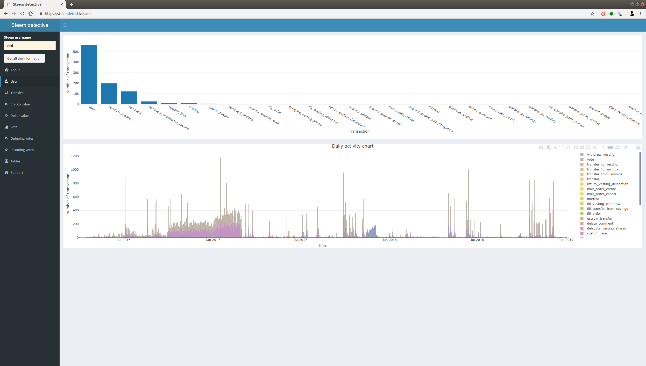
Task: Click Get all the information button
Action: tap(24, 59)
